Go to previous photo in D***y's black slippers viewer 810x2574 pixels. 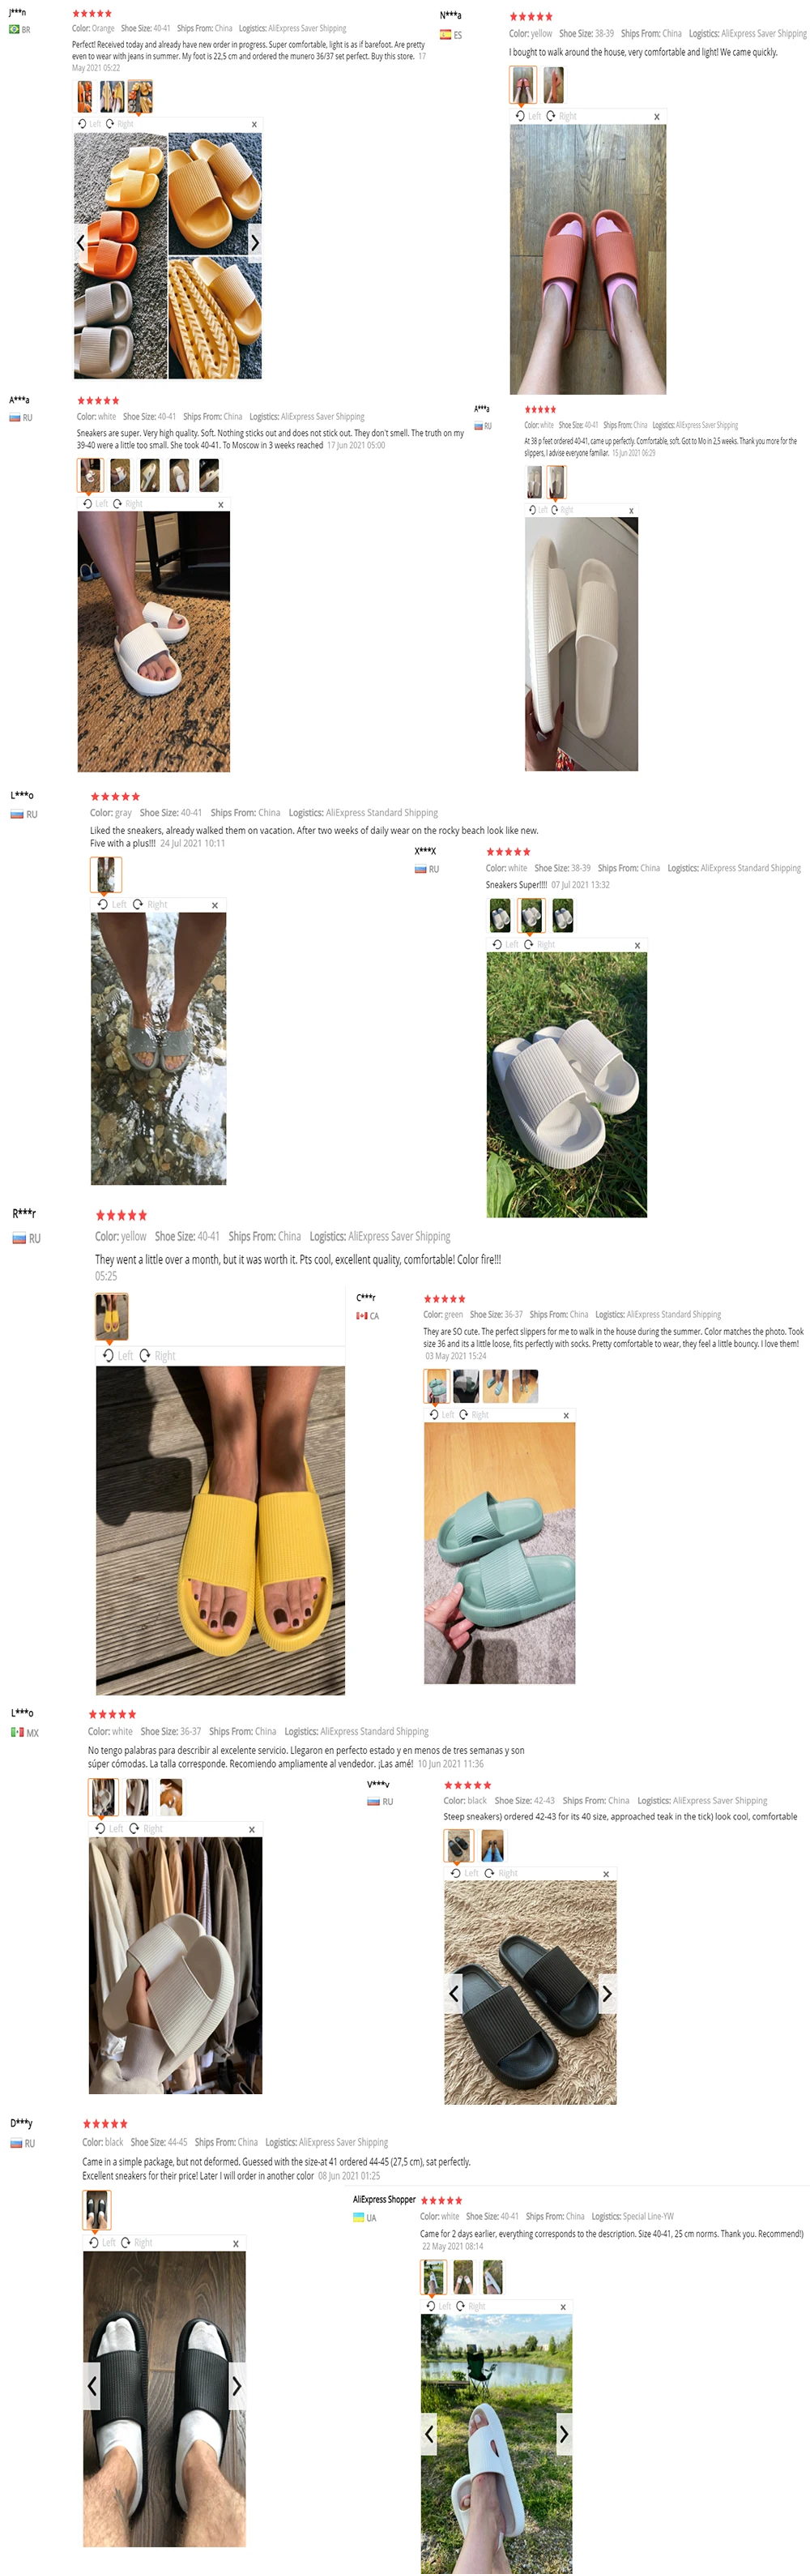click(x=92, y=2385)
